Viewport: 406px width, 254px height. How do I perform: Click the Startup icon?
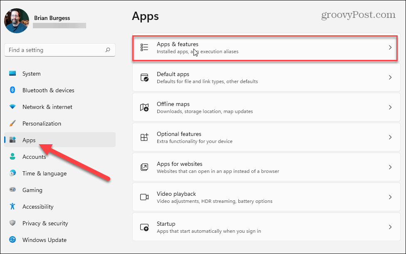(x=144, y=227)
